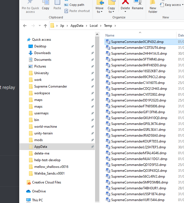The width and height of the screenshot is (184, 203).
Task: Click the Forward navigation arrow
Action: (x=33, y=26)
